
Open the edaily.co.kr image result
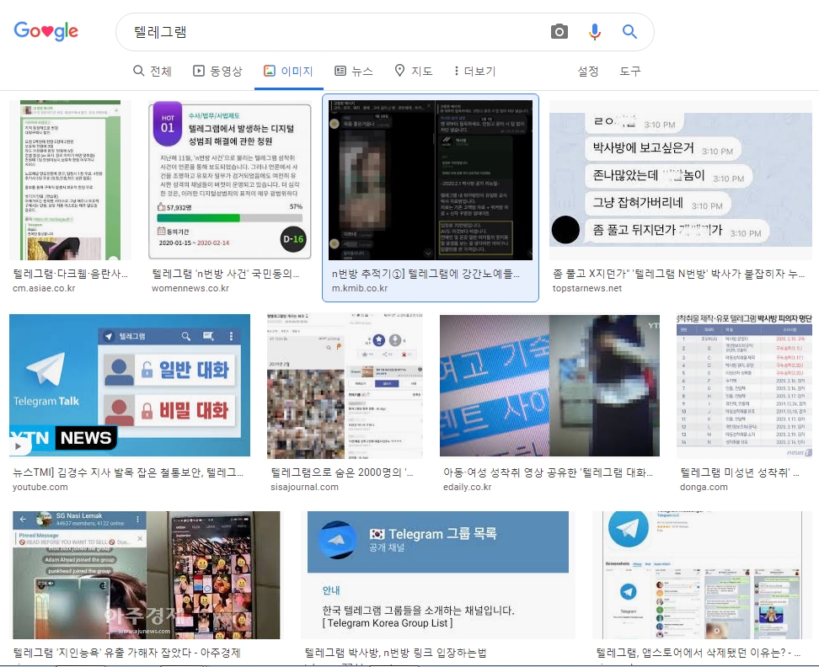click(x=549, y=385)
